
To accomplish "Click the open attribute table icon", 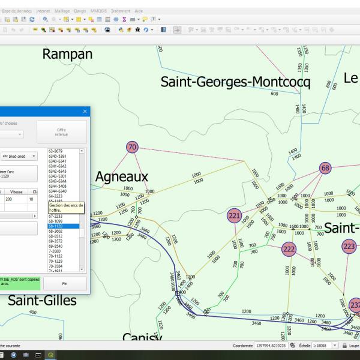I will click(x=100, y=19).
